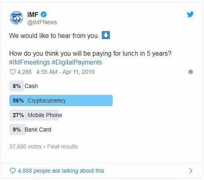Click the blue verified badge
Screen dimensions: 204x180
[x=44, y=15]
